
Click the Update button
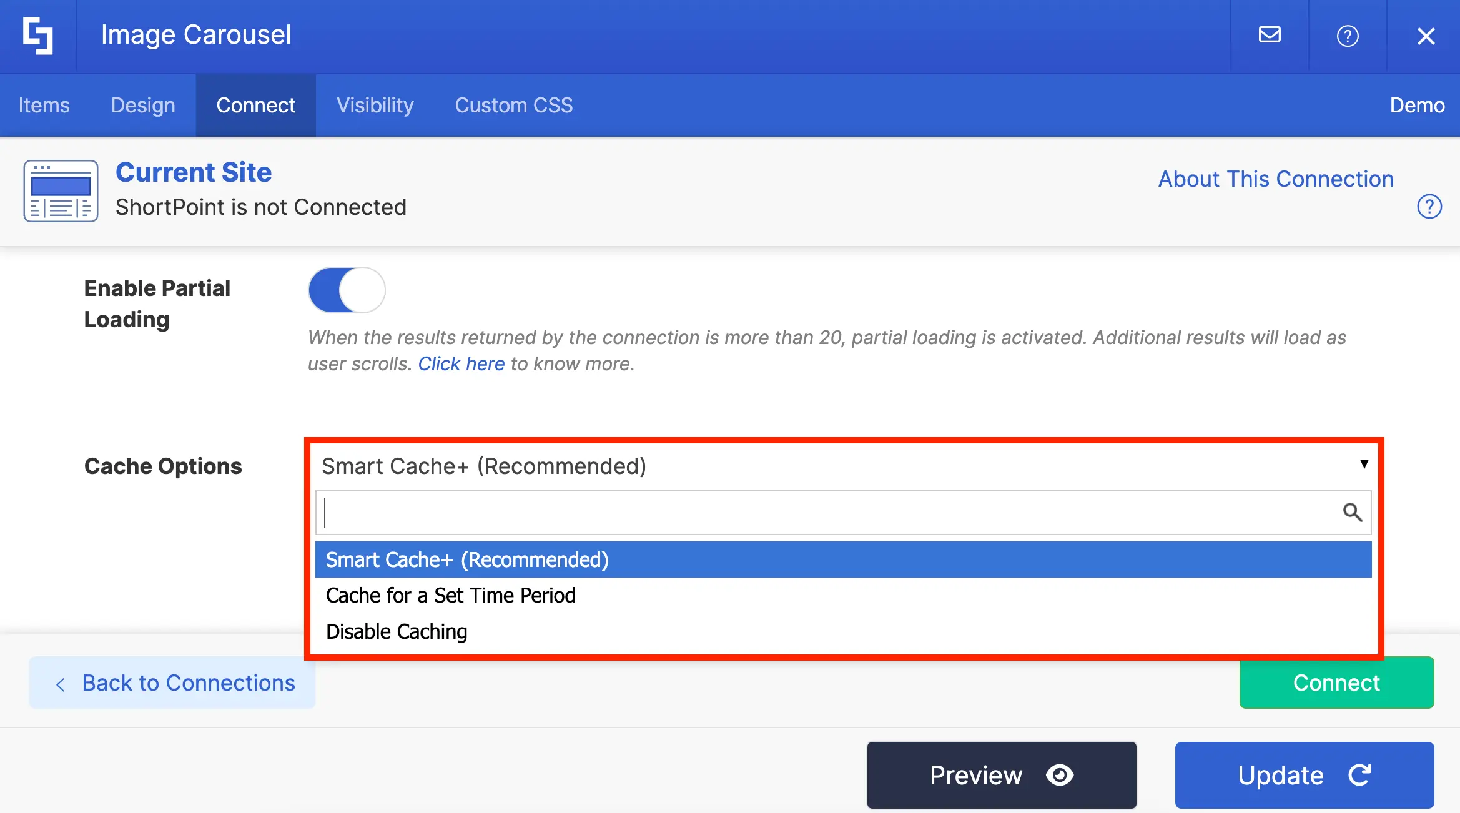click(x=1305, y=775)
